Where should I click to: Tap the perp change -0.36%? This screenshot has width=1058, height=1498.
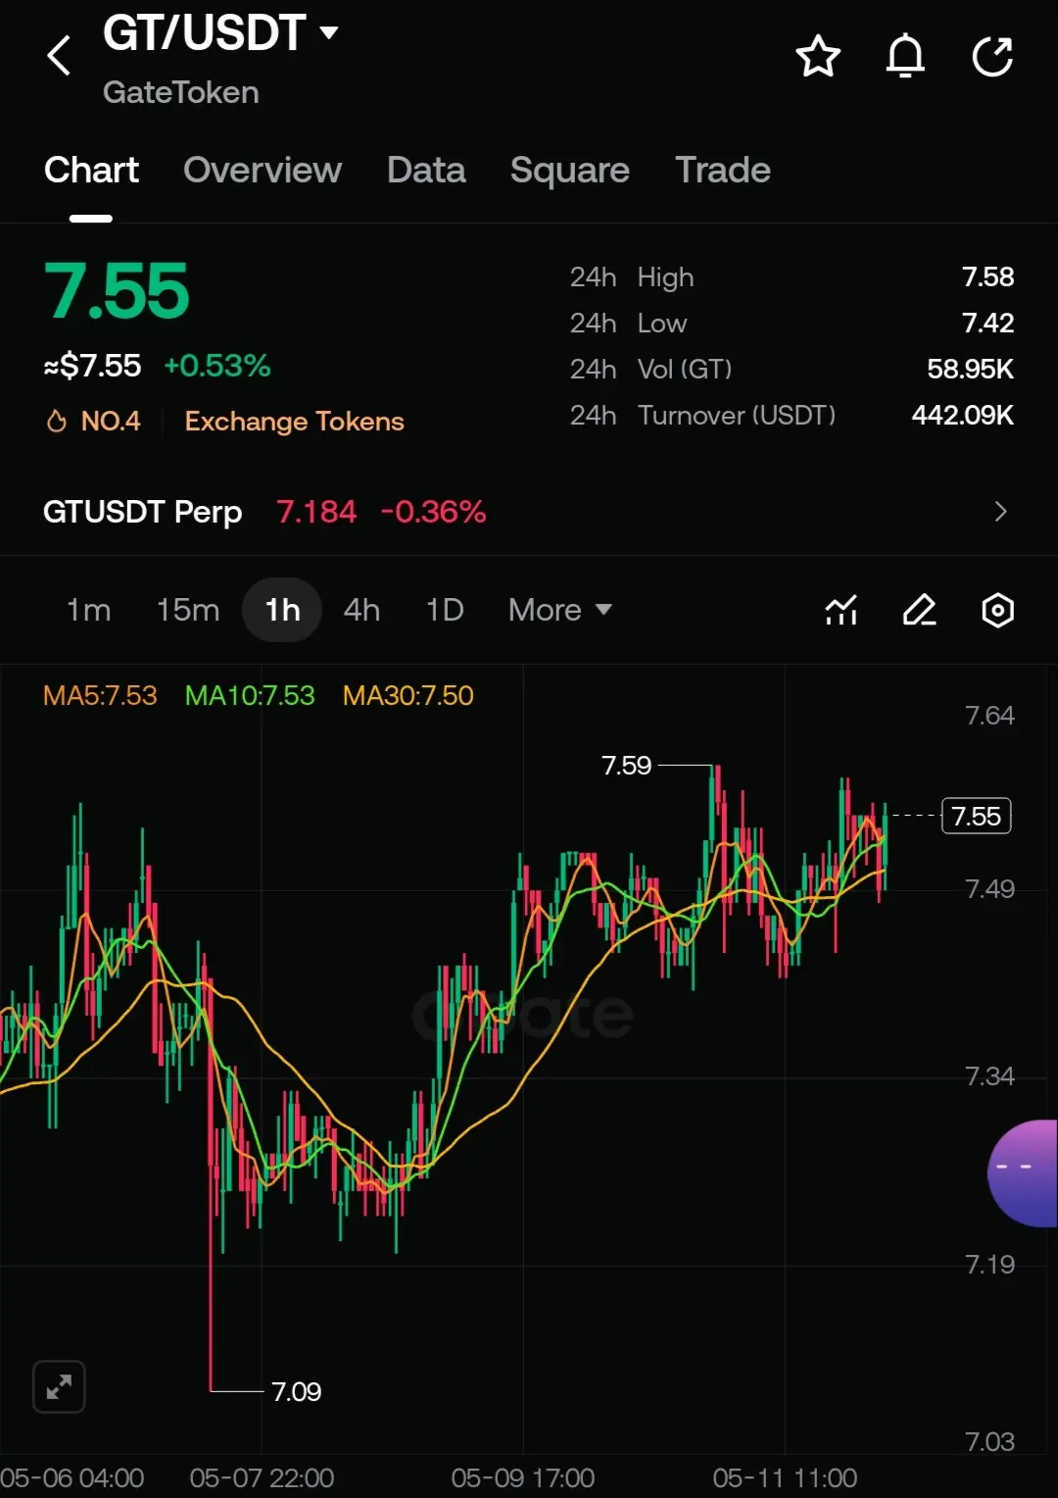[x=433, y=512]
